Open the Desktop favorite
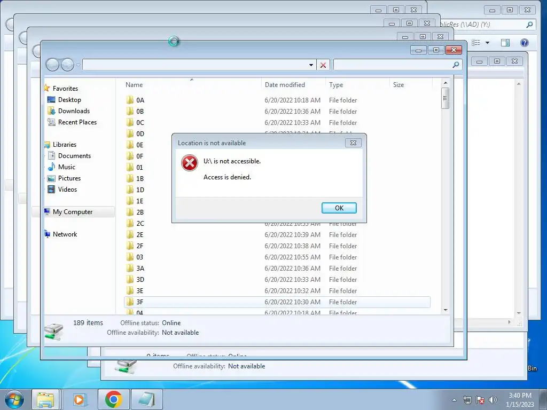Image resolution: width=547 pixels, height=410 pixels. pos(69,100)
